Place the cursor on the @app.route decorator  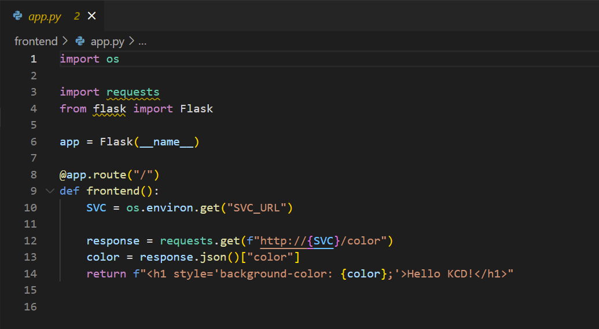point(93,175)
